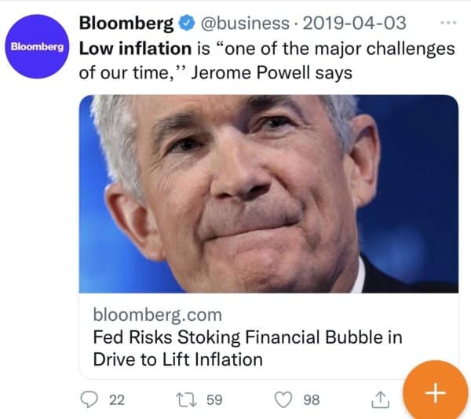
Task: Click the Bloomberg purple profile avatar
Action: click(x=38, y=46)
